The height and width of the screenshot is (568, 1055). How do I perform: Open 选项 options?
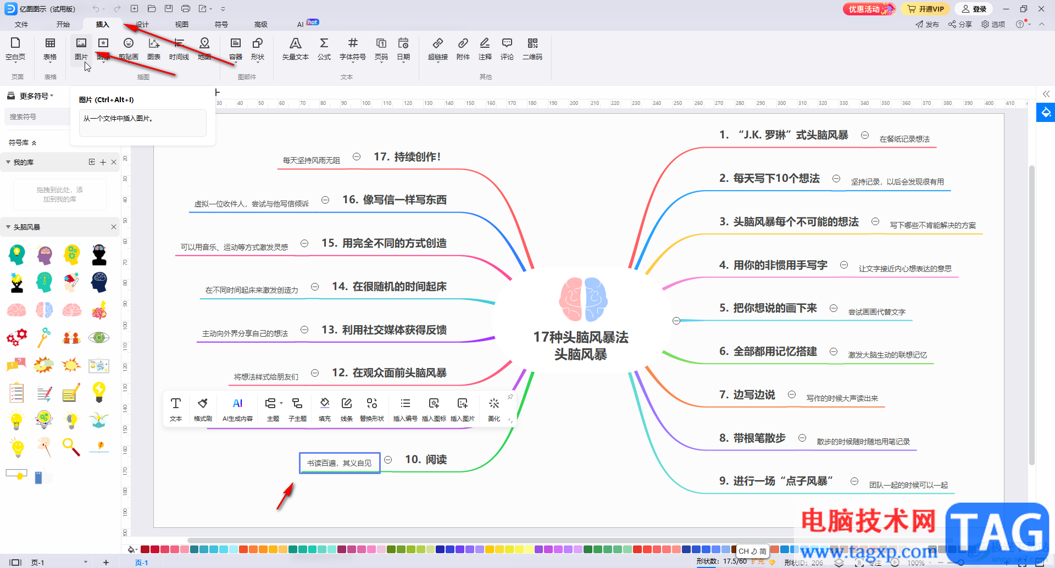(x=993, y=24)
